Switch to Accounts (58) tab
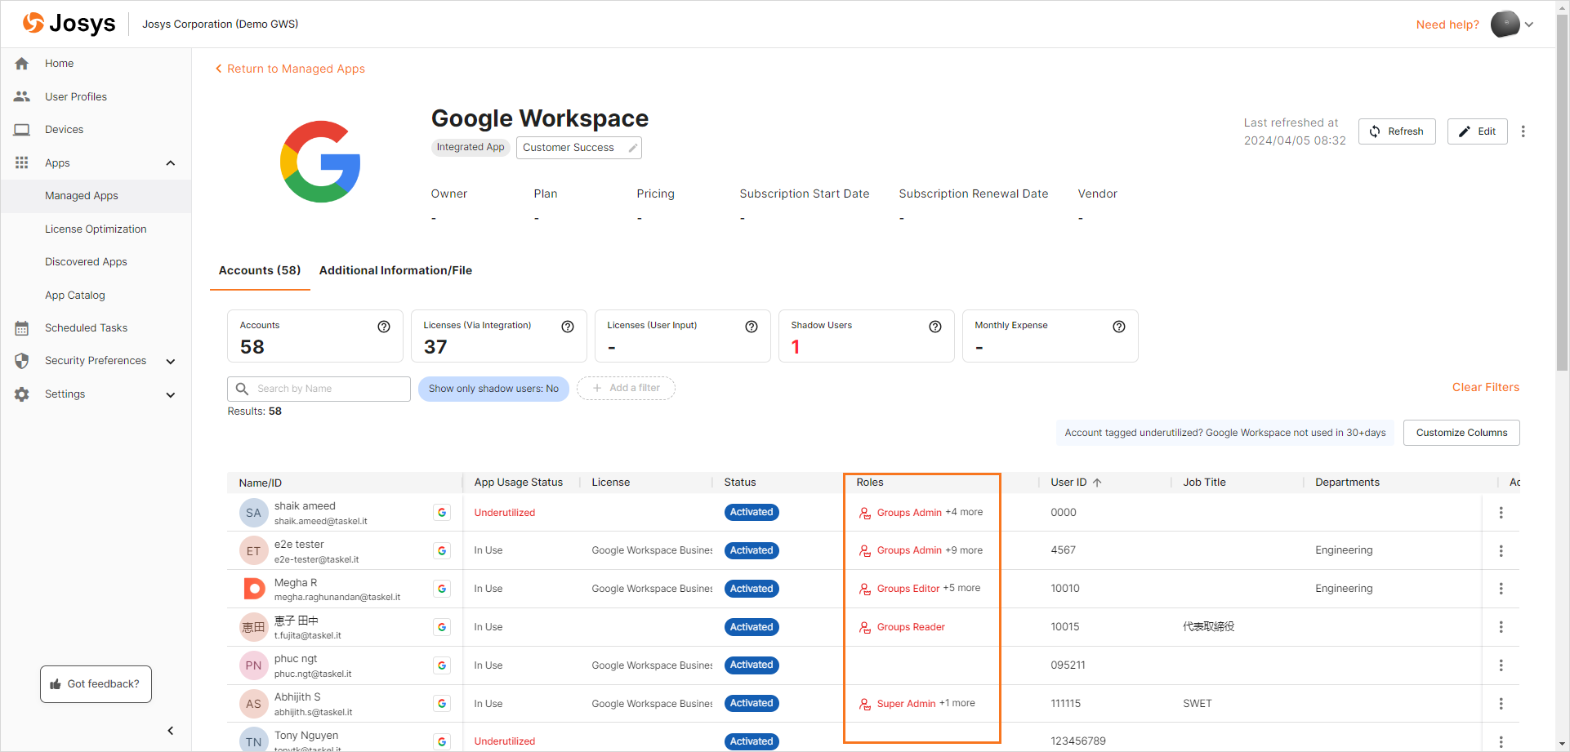This screenshot has width=1570, height=752. (260, 270)
